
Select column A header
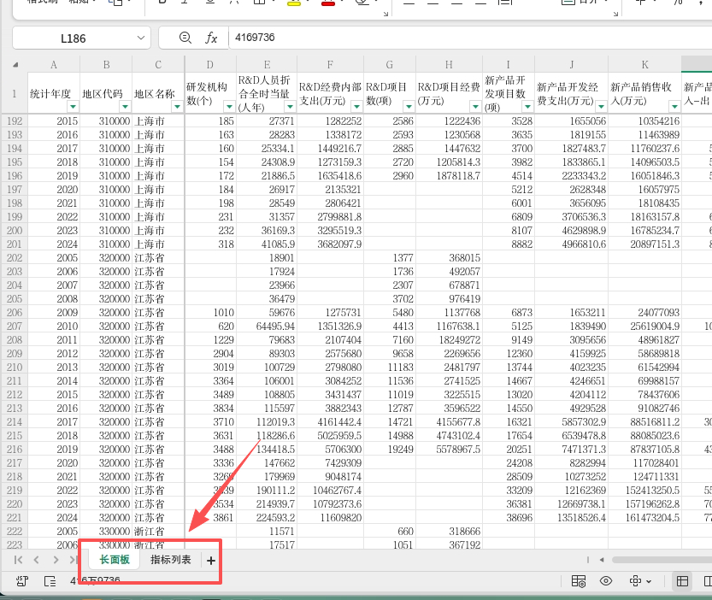pos(54,64)
